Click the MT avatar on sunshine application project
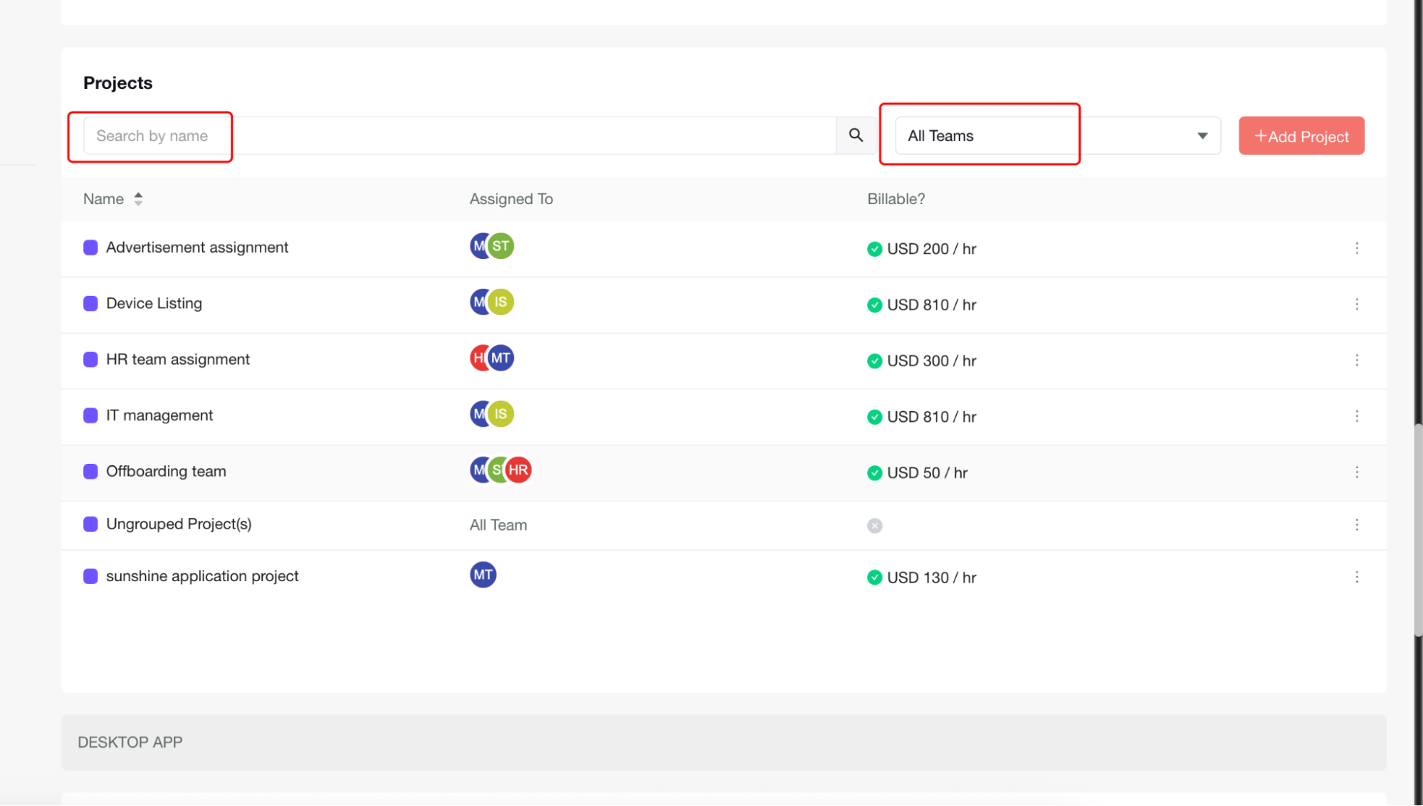Image resolution: width=1423 pixels, height=806 pixels. pos(483,575)
